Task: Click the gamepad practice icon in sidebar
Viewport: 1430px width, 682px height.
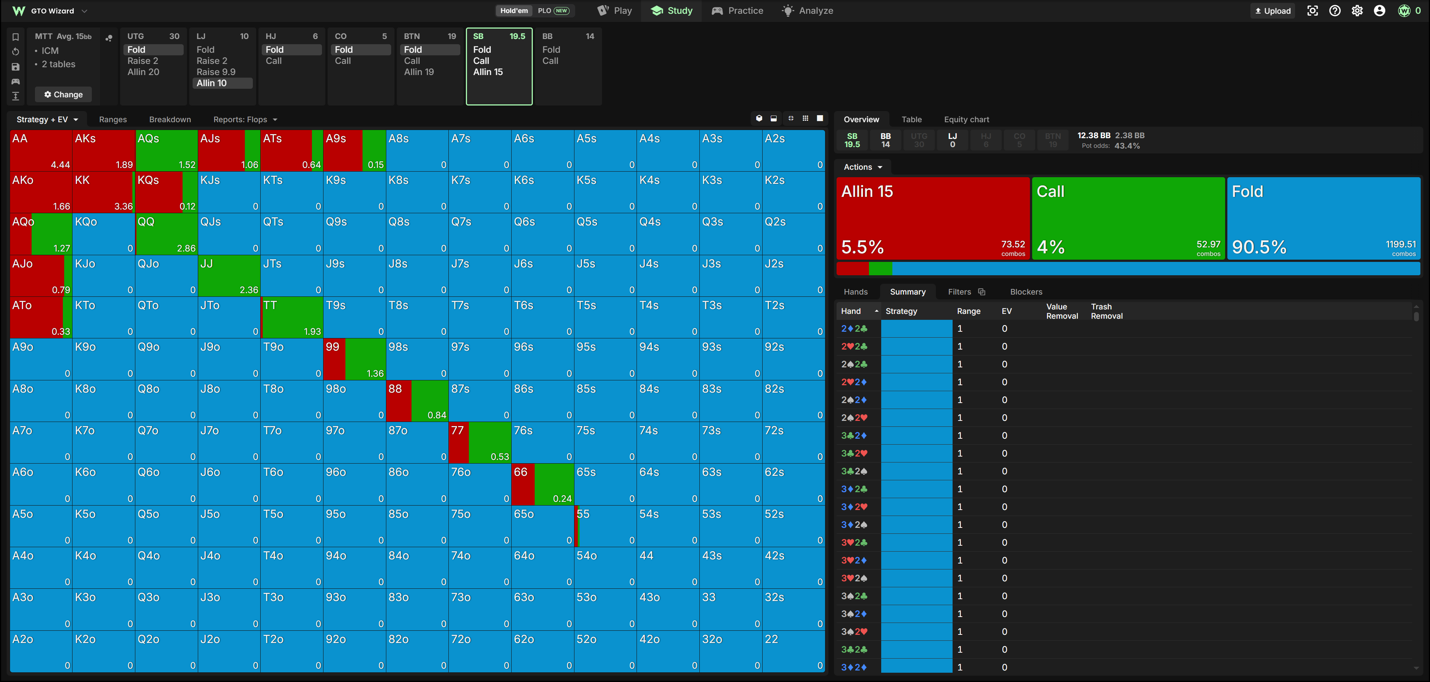Action: click(x=16, y=81)
